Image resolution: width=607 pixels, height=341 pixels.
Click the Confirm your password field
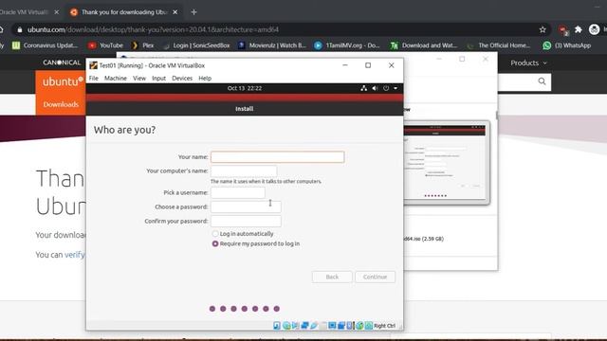(246, 221)
